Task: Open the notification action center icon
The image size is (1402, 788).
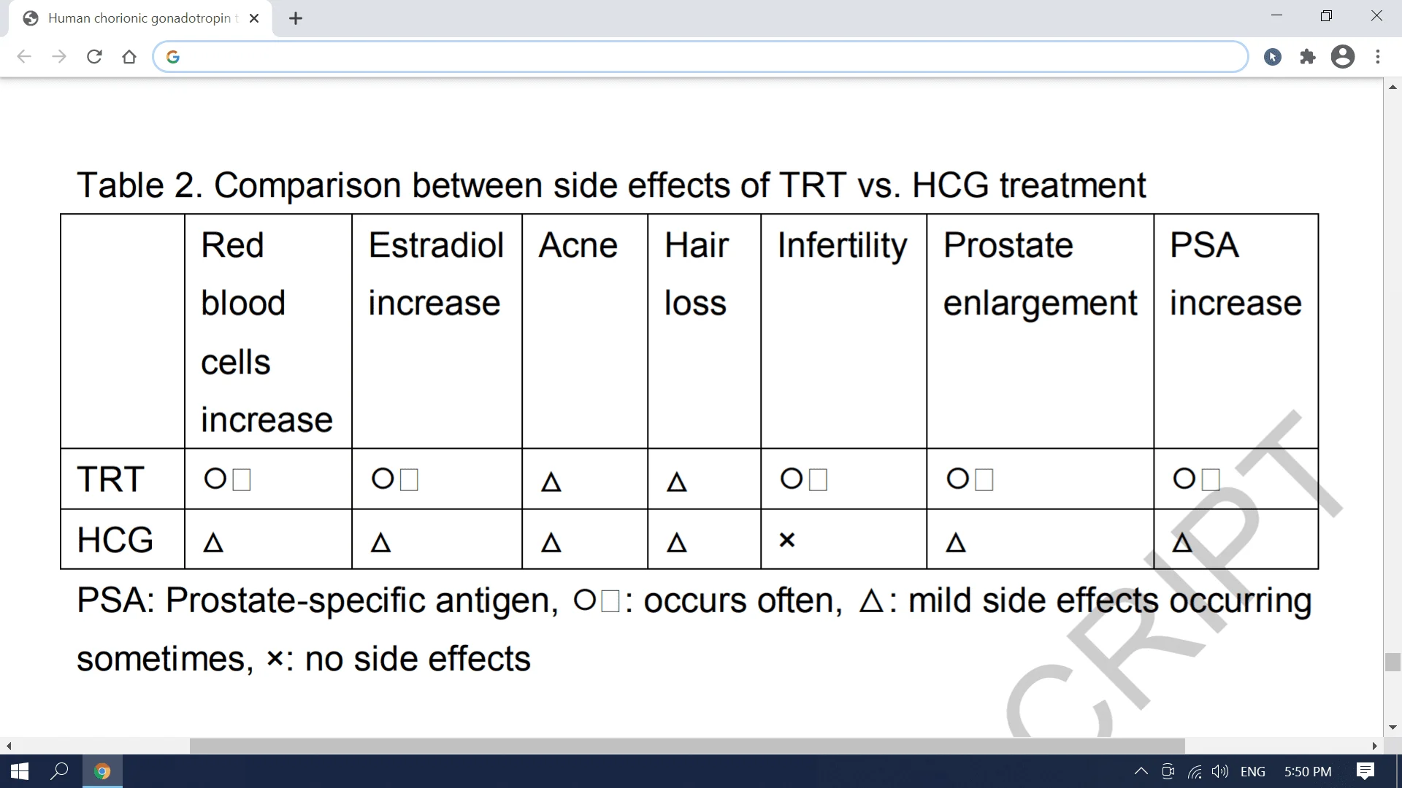Action: click(x=1365, y=771)
